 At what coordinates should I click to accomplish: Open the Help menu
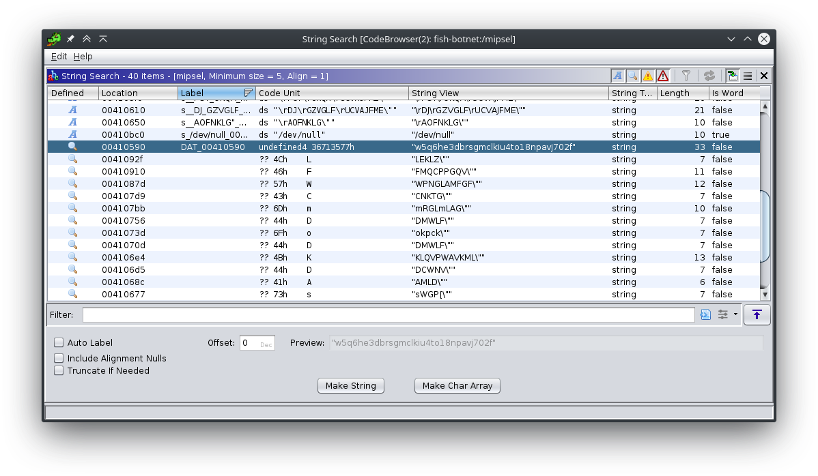pos(83,57)
